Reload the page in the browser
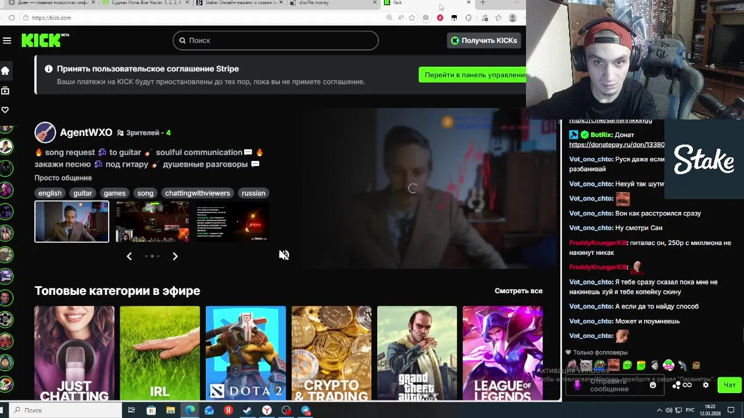Viewport: 744px width, 418px height. pyautogui.click(x=12, y=18)
